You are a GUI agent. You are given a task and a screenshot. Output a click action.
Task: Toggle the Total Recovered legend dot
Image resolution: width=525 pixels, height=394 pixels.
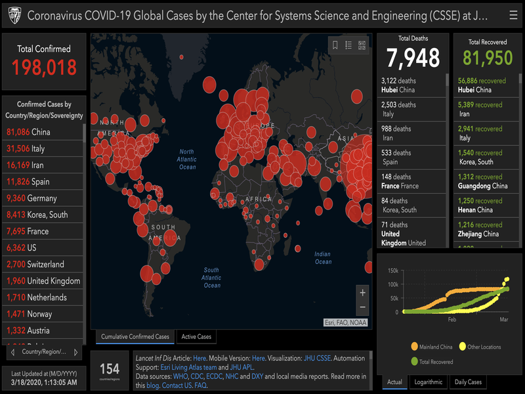click(415, 362)
